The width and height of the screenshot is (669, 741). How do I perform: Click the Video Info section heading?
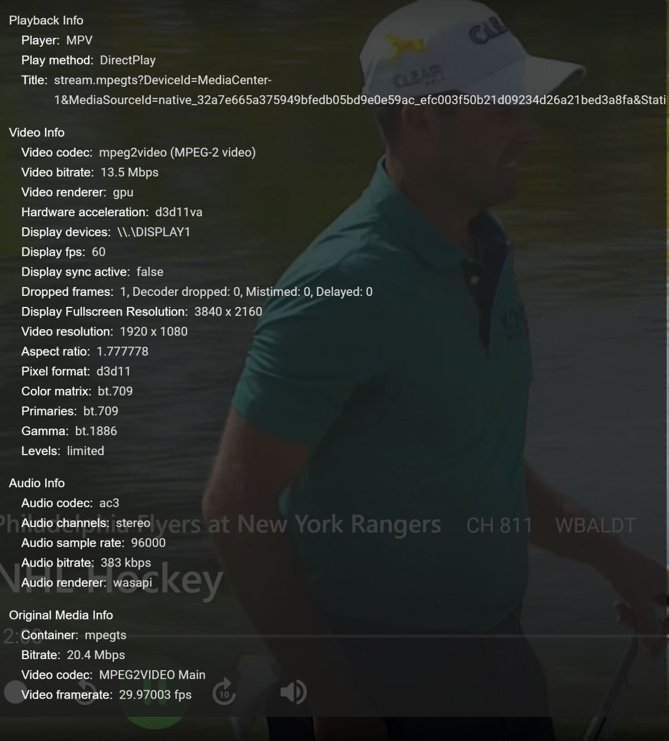37,133
